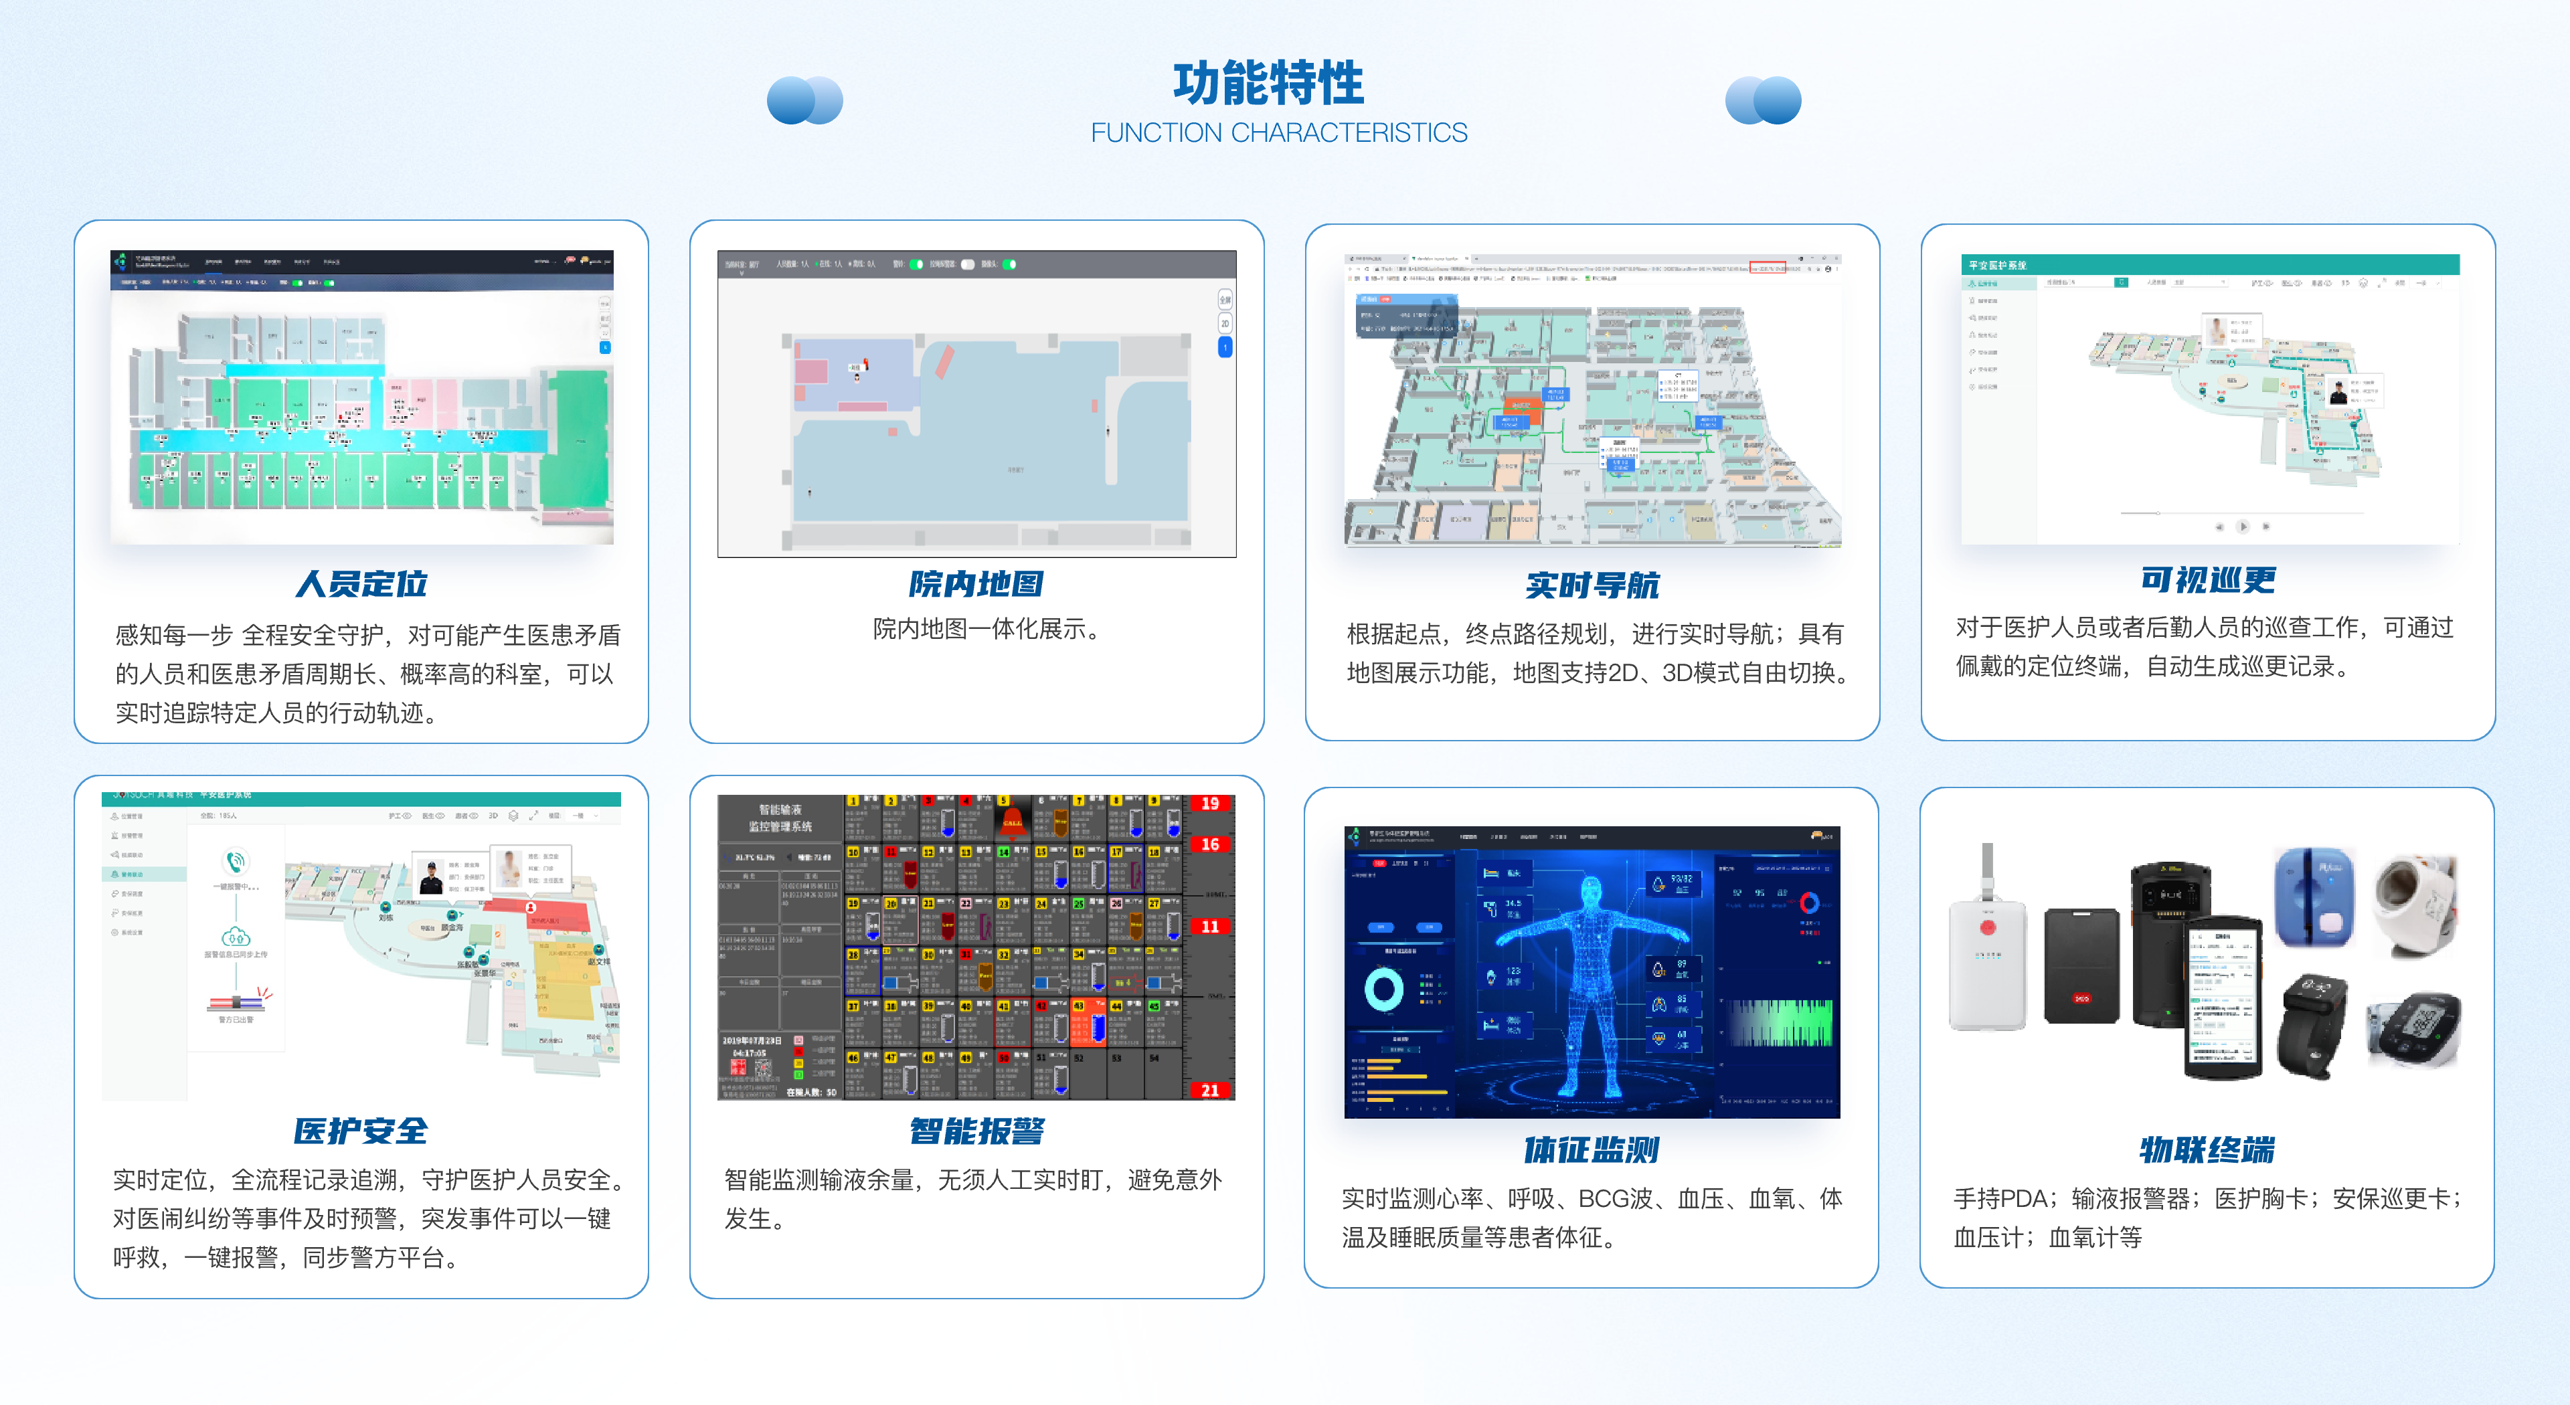Screen dimensions: 2570x1405
Task: Enable the 控绳报警器 toggle
Action: click(x=968, y=264)
